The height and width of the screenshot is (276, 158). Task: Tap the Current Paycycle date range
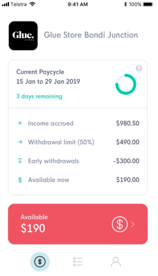click(48, 81)
